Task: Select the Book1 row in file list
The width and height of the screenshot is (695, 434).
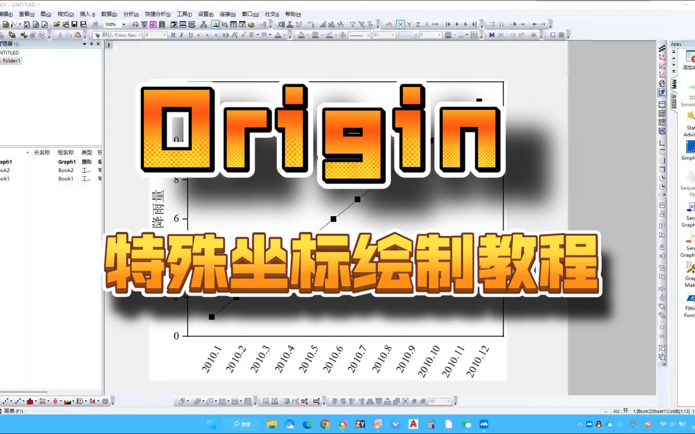Action: coord(51,178)
